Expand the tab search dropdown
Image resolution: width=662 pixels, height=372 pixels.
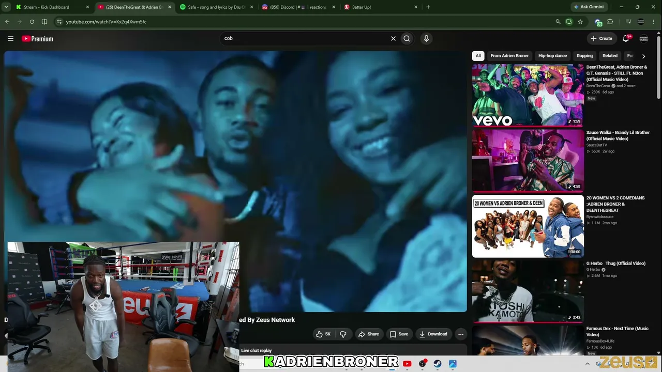click(6, 7)
